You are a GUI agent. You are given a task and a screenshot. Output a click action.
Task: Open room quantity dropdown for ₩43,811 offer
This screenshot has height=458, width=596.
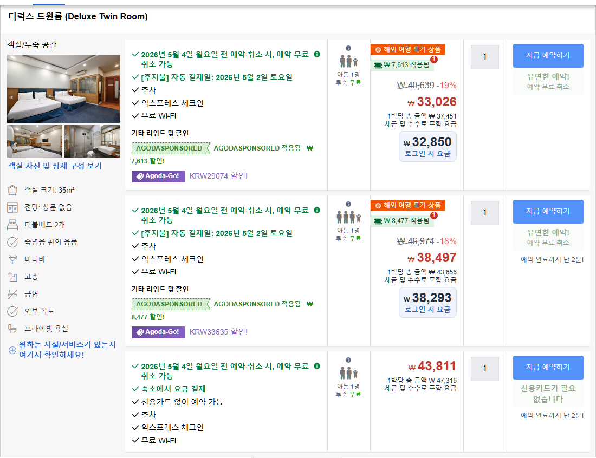coord(484,368)
